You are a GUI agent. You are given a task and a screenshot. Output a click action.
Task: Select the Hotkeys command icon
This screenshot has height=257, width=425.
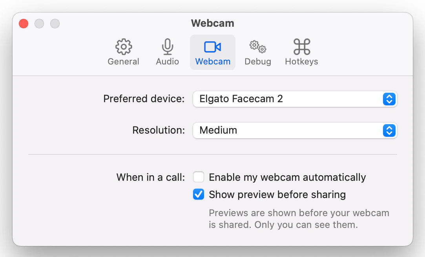(x=301, y=46)
